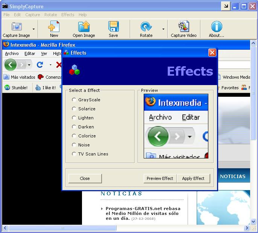258x233 pixels.
Task: Click the Capture Image camera icon
Action: click(17, 26)
